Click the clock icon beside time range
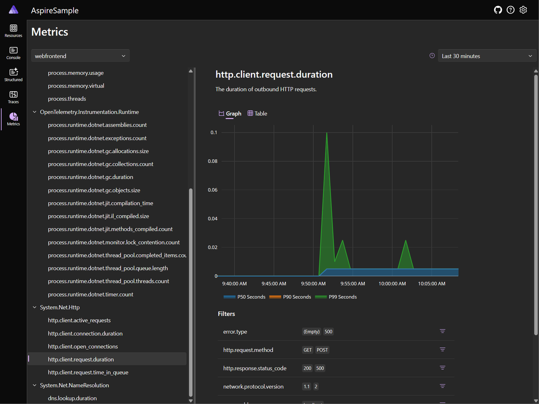Viewport: 539px width, 404px height. pos(432,56)
